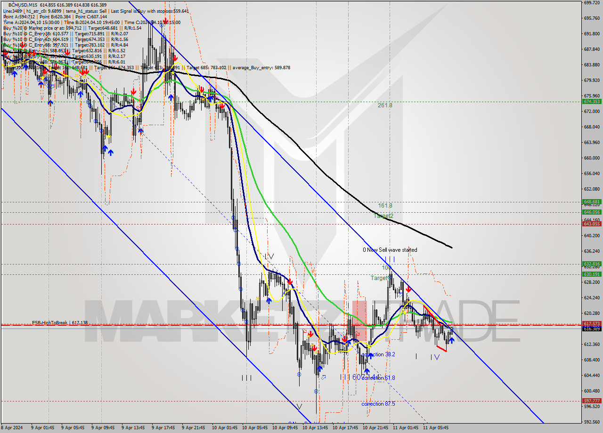Click the red sell arrow below price 628.200
This screenshot has height=433, width=603.
(x=408, y=289)
